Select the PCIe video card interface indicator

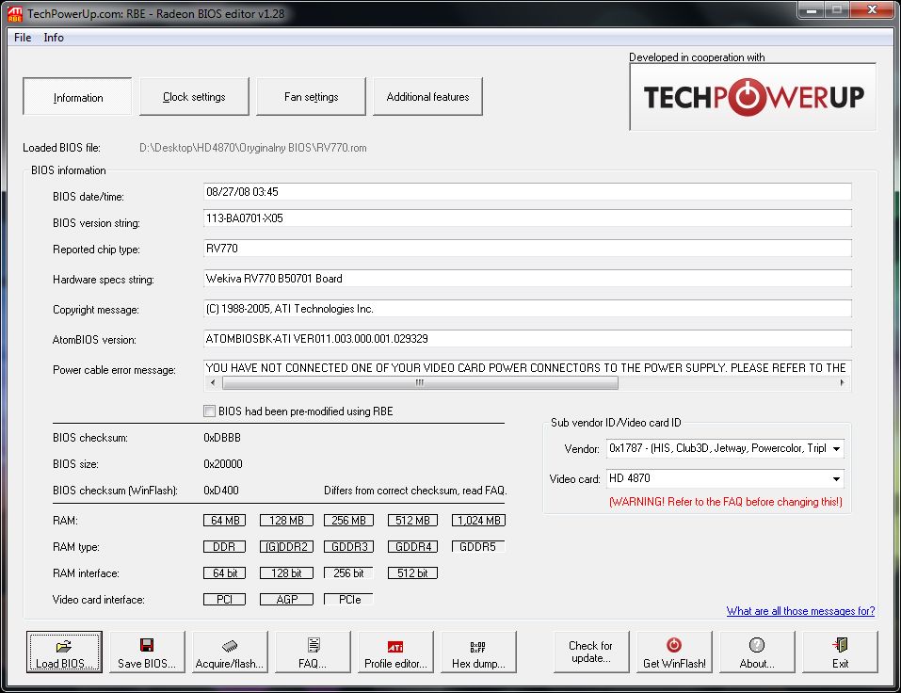pyautogui.click(x=348, y=600)
